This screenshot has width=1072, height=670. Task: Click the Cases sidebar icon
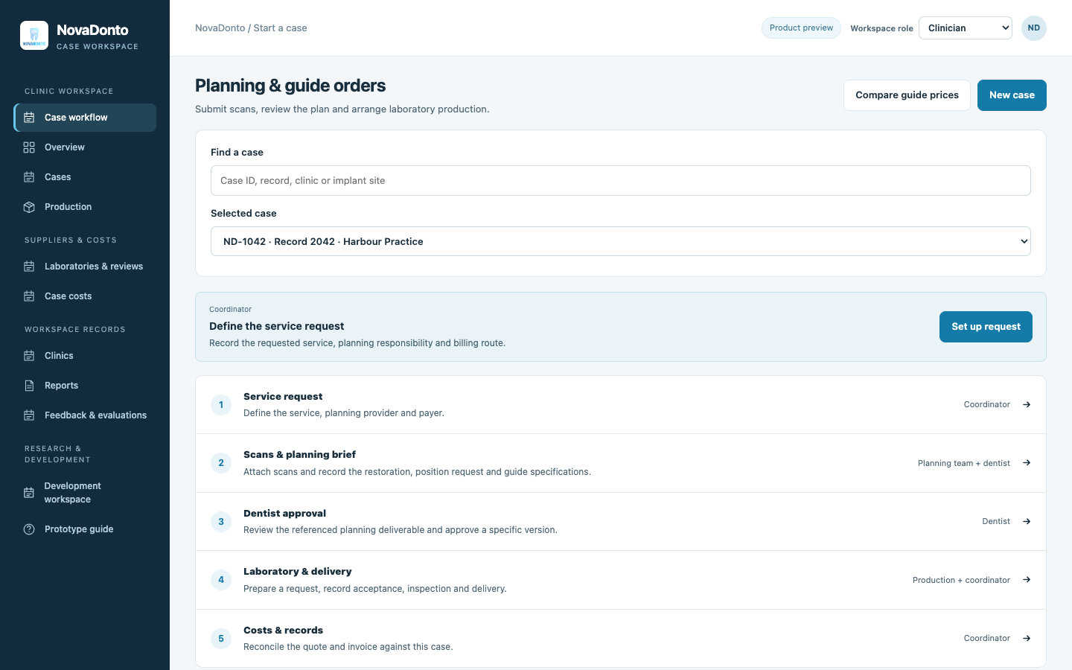pos(29,177)
